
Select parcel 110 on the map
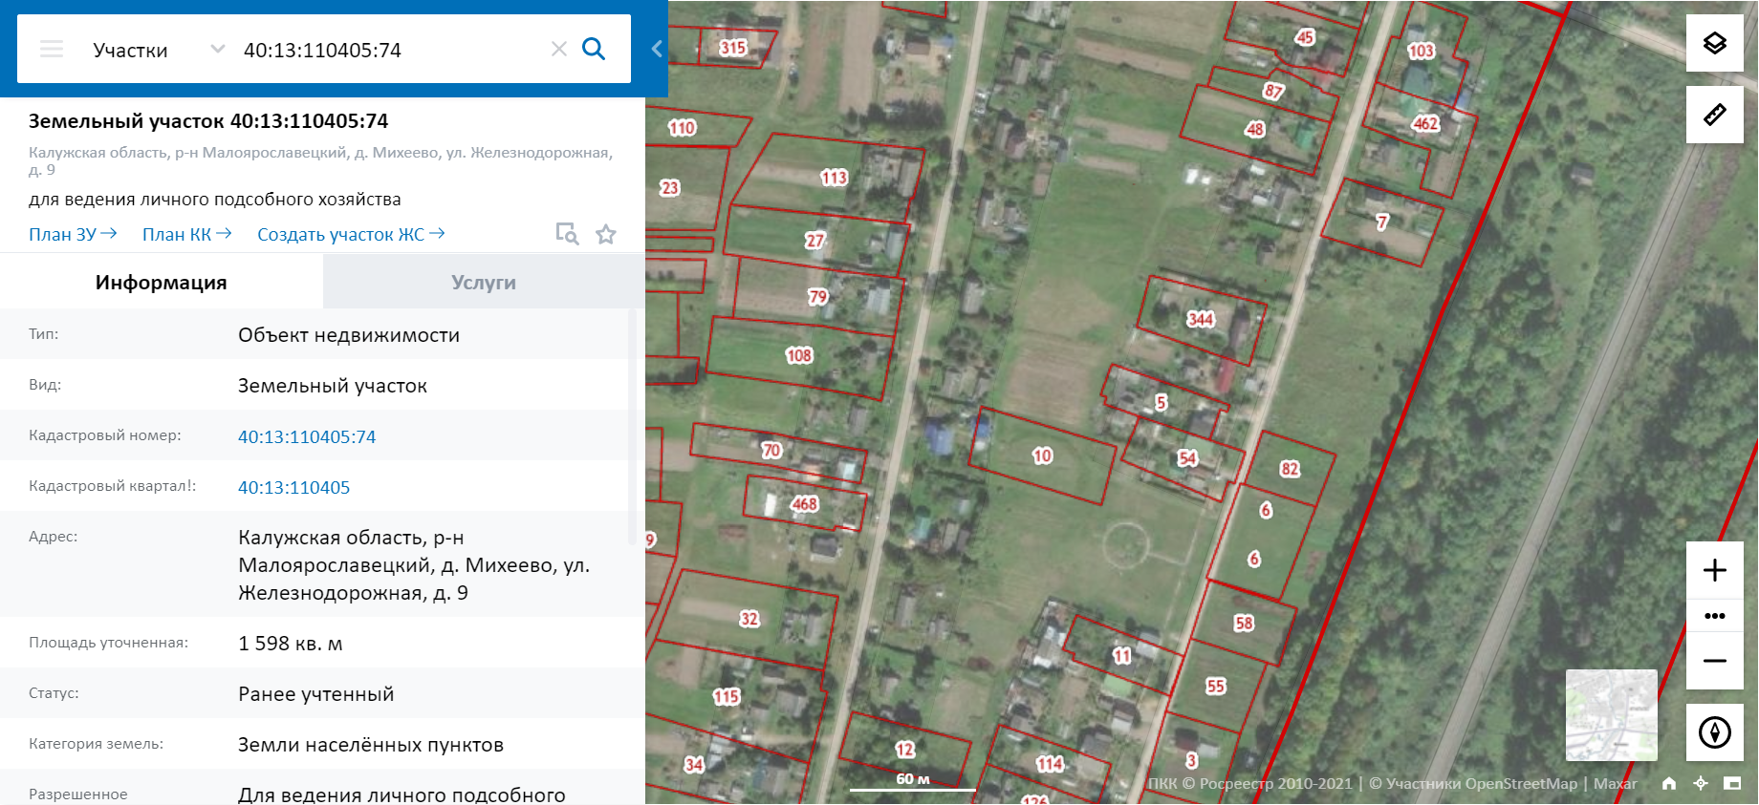(x=682, y=128)
